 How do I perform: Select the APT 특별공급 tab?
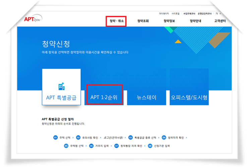click(61, 87)
